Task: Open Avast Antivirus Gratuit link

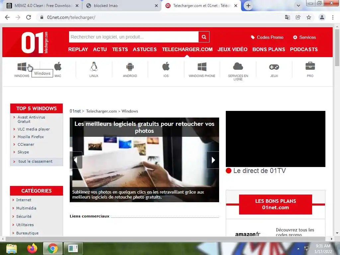Action: (31, 119)
